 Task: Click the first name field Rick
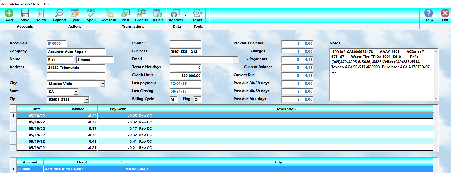coord(60,60)
